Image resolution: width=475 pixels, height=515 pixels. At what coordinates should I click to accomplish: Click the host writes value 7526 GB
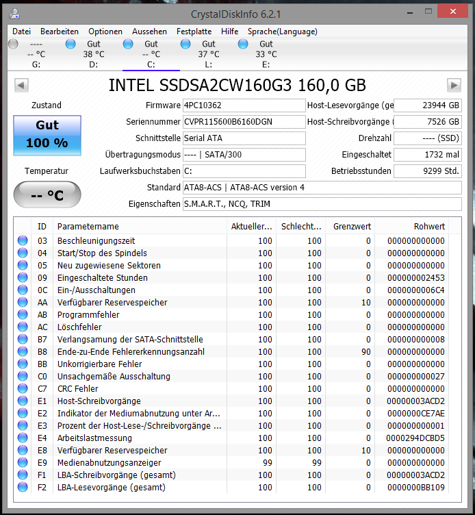[x=428, y=122]
